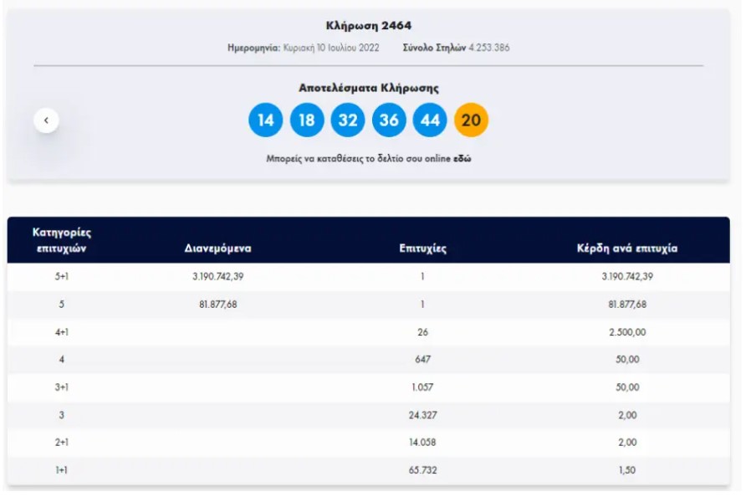Go to the previous draw with the left chevron
The height and width of the screenshot is (502, 746).
46,120
